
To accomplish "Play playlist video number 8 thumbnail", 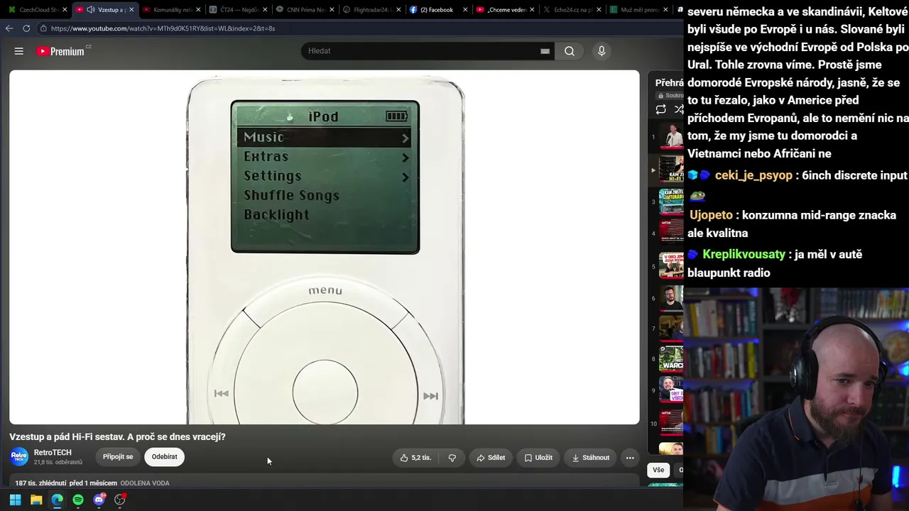I will 671,359.
